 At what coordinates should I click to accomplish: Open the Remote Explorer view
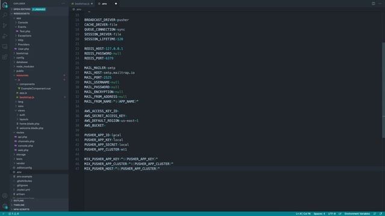coord(5,47)
